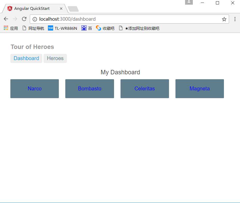Go to the Heroes nav link
The width and height of the screenshot is (240, 203).
(55, 58)
